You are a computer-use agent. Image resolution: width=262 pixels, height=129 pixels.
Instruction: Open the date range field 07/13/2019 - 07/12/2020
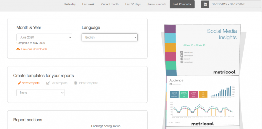pyautogui.click(x=235, y=4)
